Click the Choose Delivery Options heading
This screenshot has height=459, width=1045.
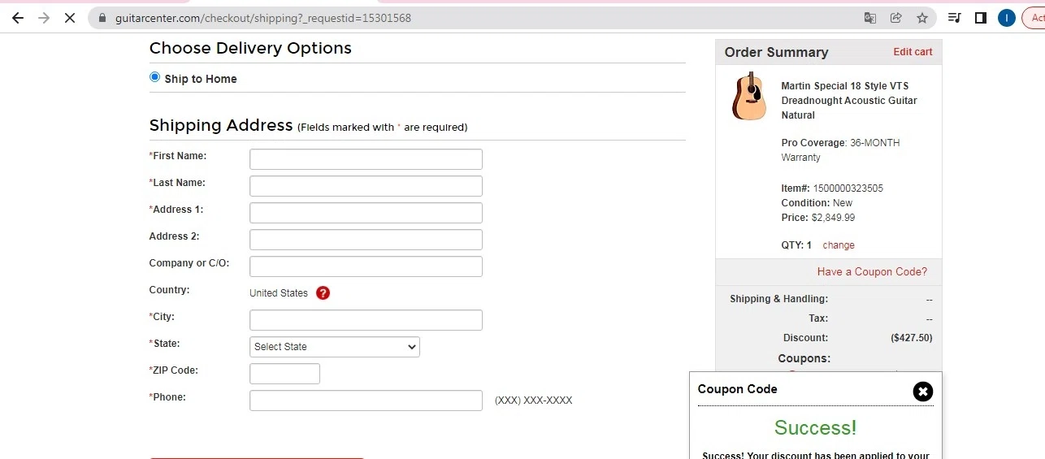250,48
